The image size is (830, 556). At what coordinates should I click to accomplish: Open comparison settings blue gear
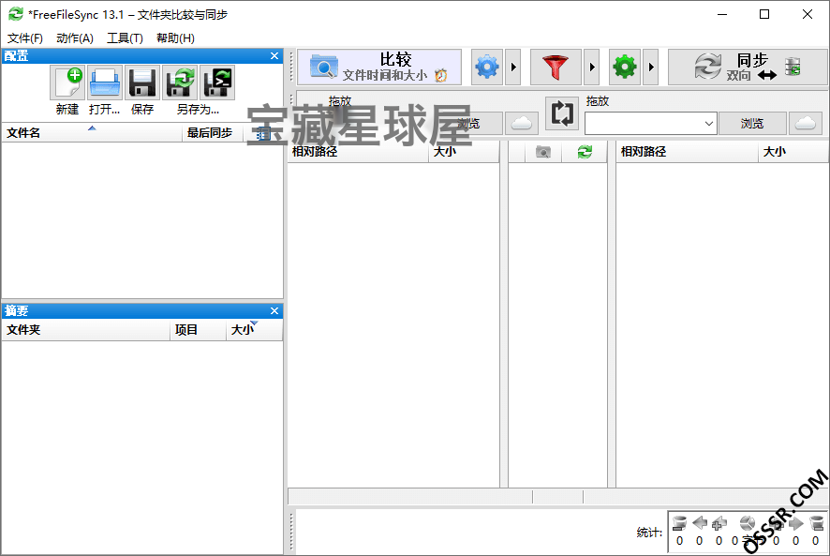[487, 68]
